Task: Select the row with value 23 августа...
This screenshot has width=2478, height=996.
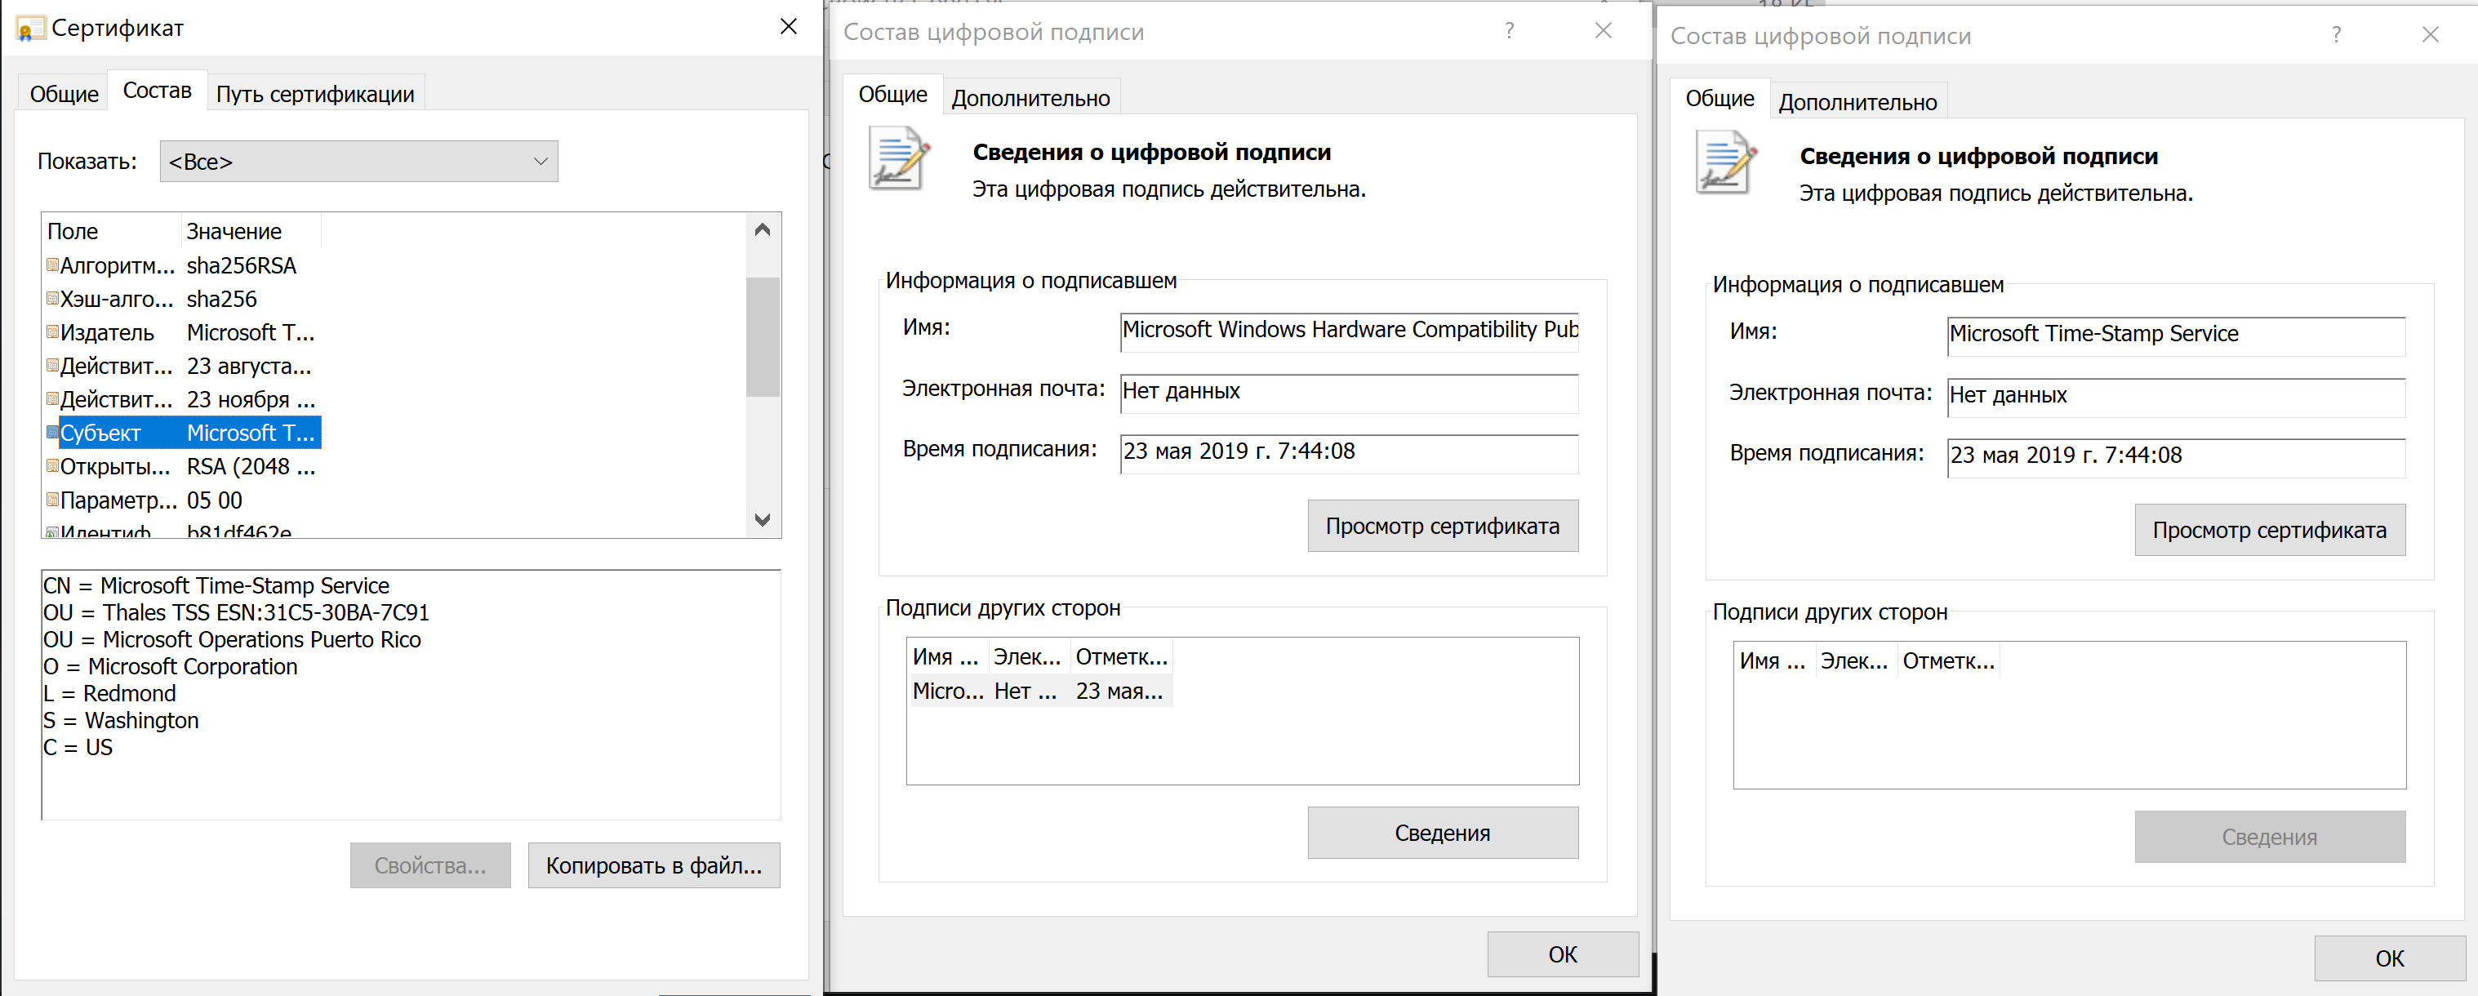Action: tap(183, 366)
